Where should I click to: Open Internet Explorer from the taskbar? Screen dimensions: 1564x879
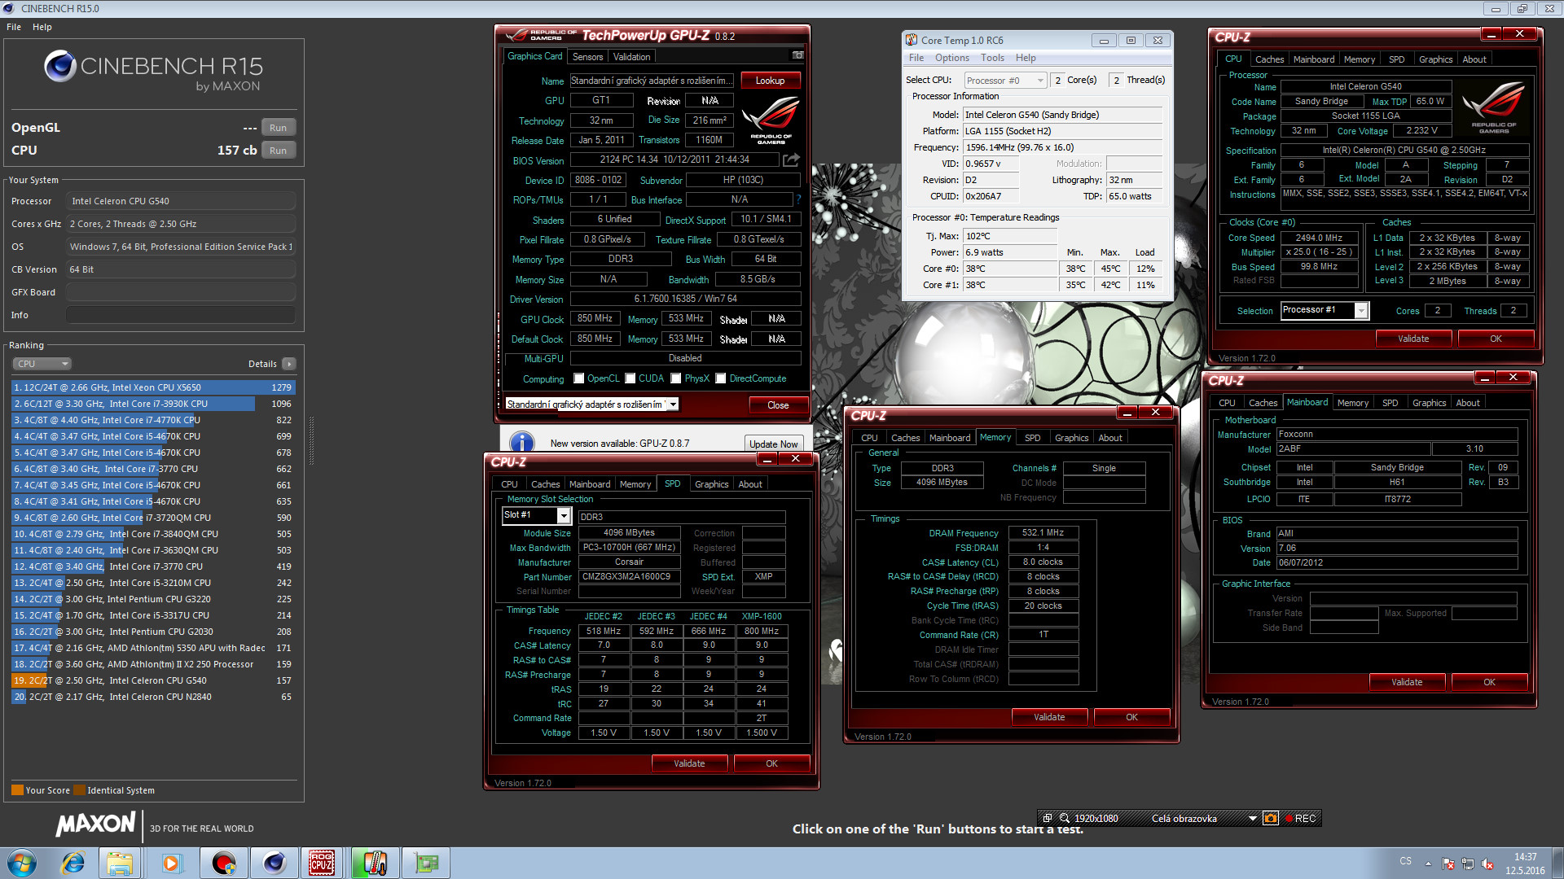click(72, 863)
